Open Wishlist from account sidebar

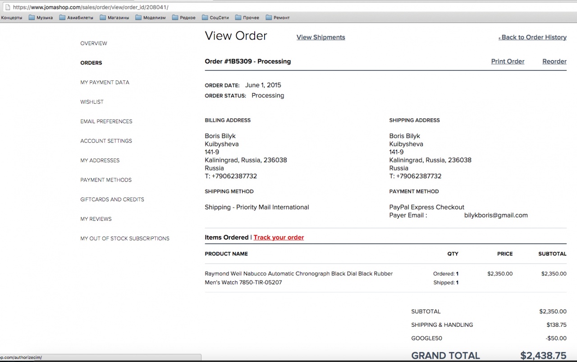point(92,102)
